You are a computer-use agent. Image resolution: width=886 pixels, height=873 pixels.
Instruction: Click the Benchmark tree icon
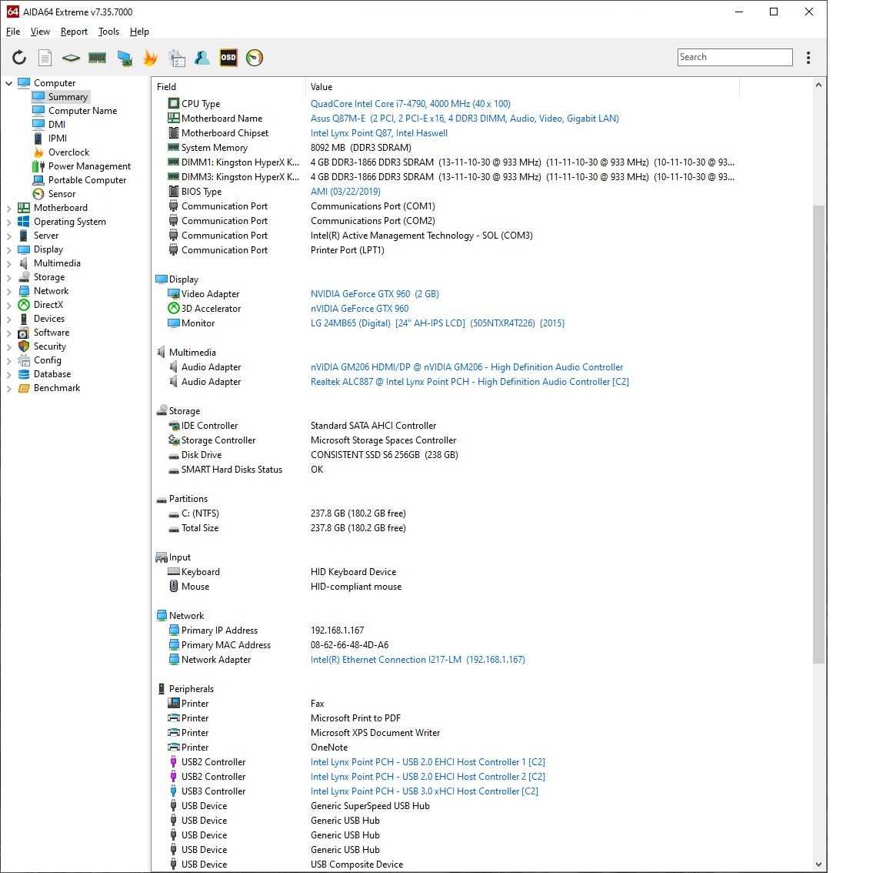pos(24,388)
